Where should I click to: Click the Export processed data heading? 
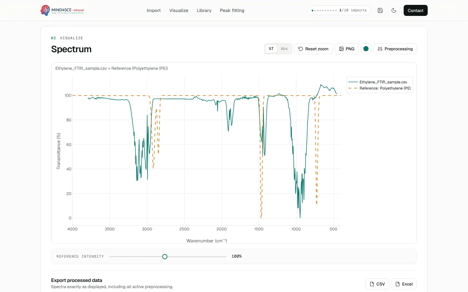(77, 280)
